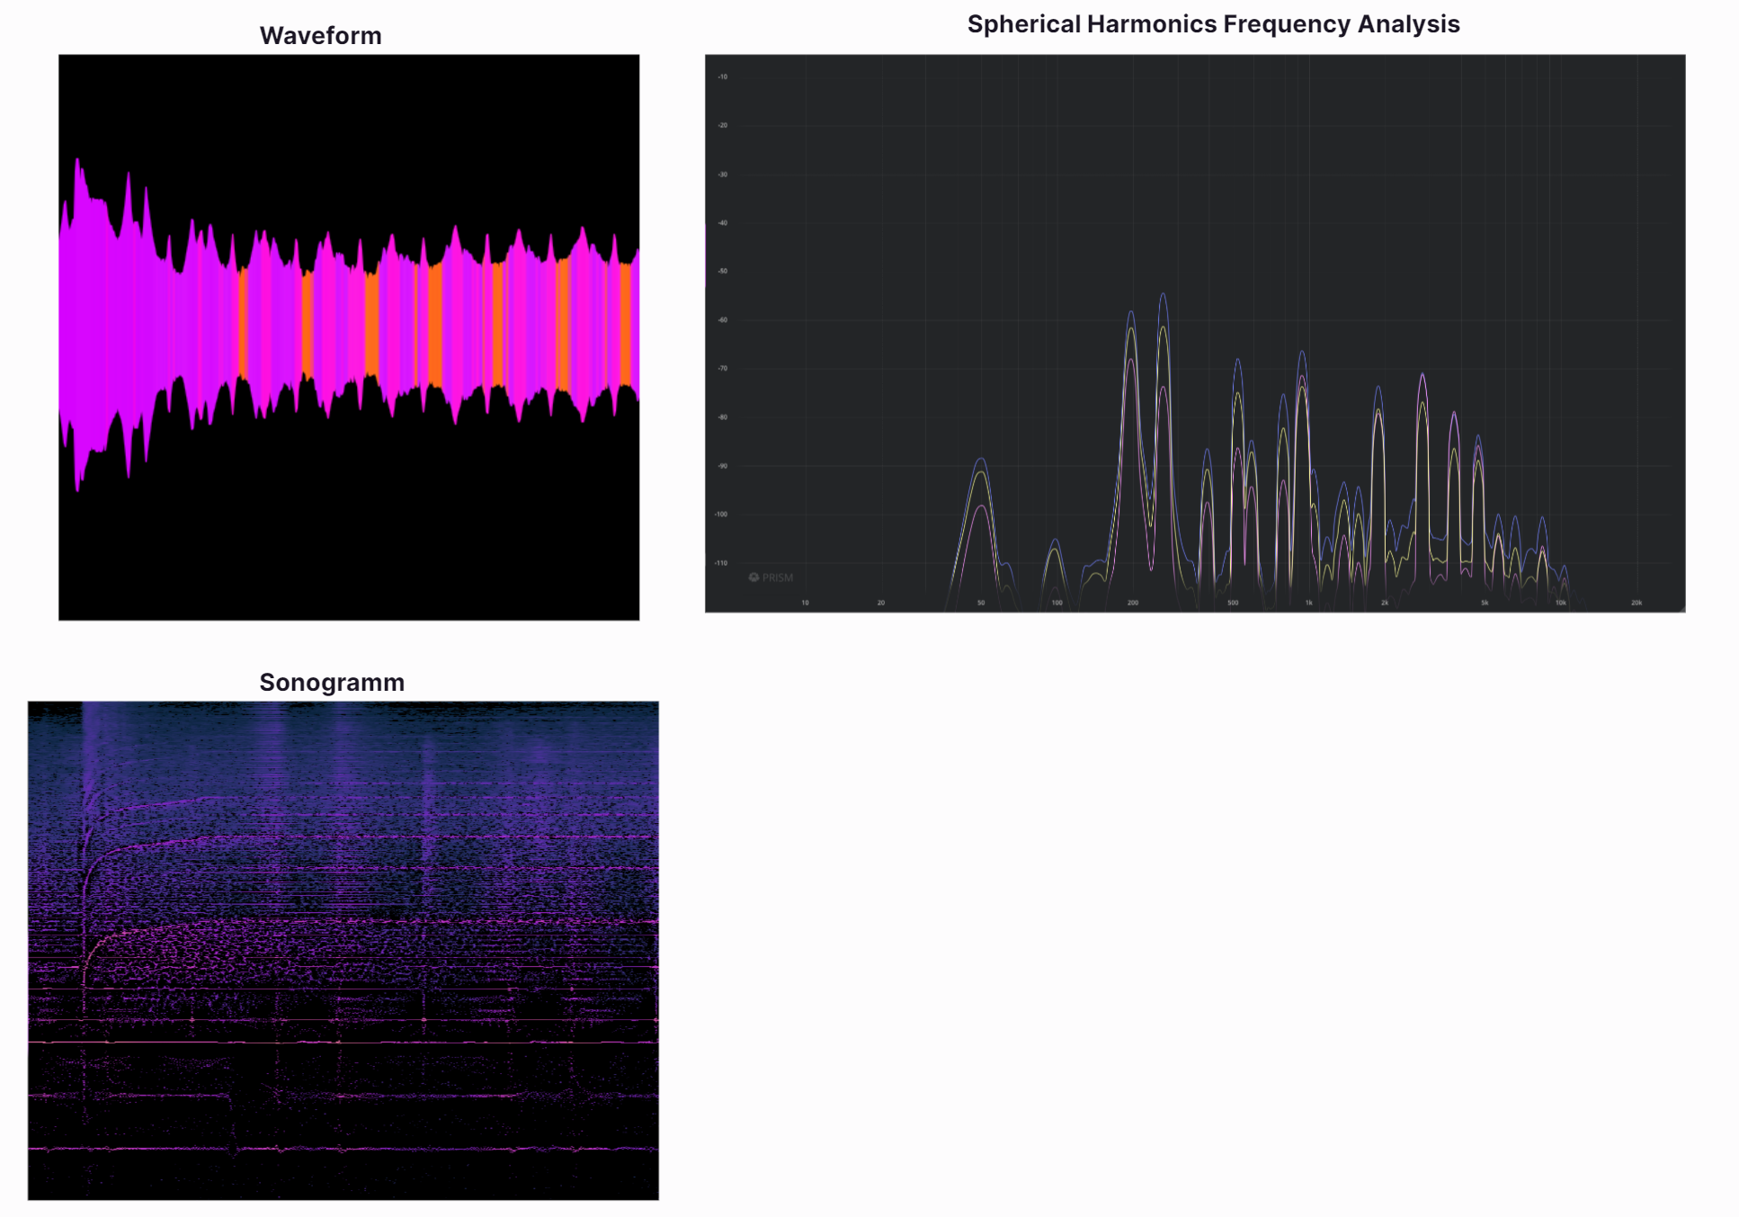Click the 20k frequency axis label
This screenshot has height=1217, width=1739.
click(1636, 603)
